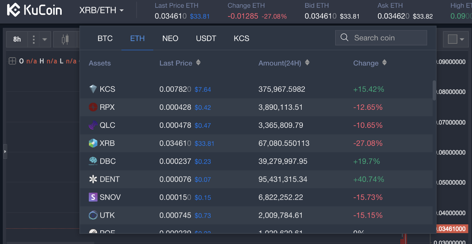Click the Search coin input field
Image resolution: width=472 pixels, height=244 pixels.
[387, 38]
